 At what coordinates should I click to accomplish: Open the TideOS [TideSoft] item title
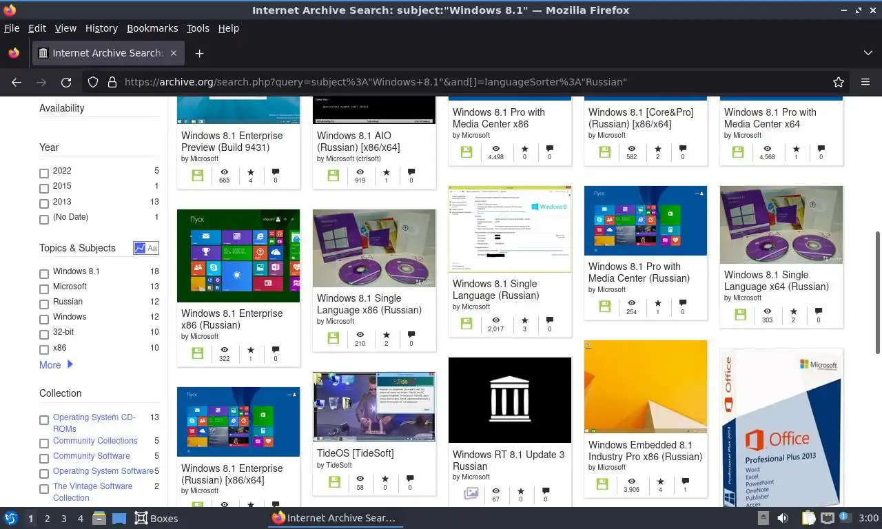point(356,453)
